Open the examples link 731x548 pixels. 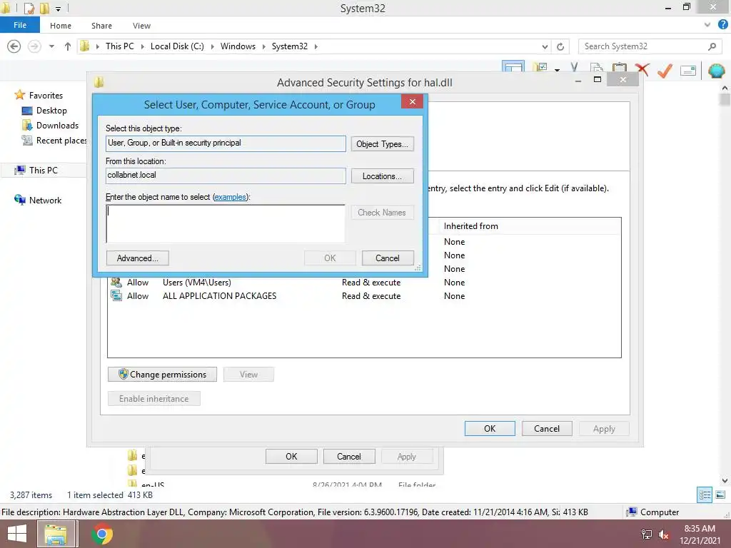tap(230, 197)
